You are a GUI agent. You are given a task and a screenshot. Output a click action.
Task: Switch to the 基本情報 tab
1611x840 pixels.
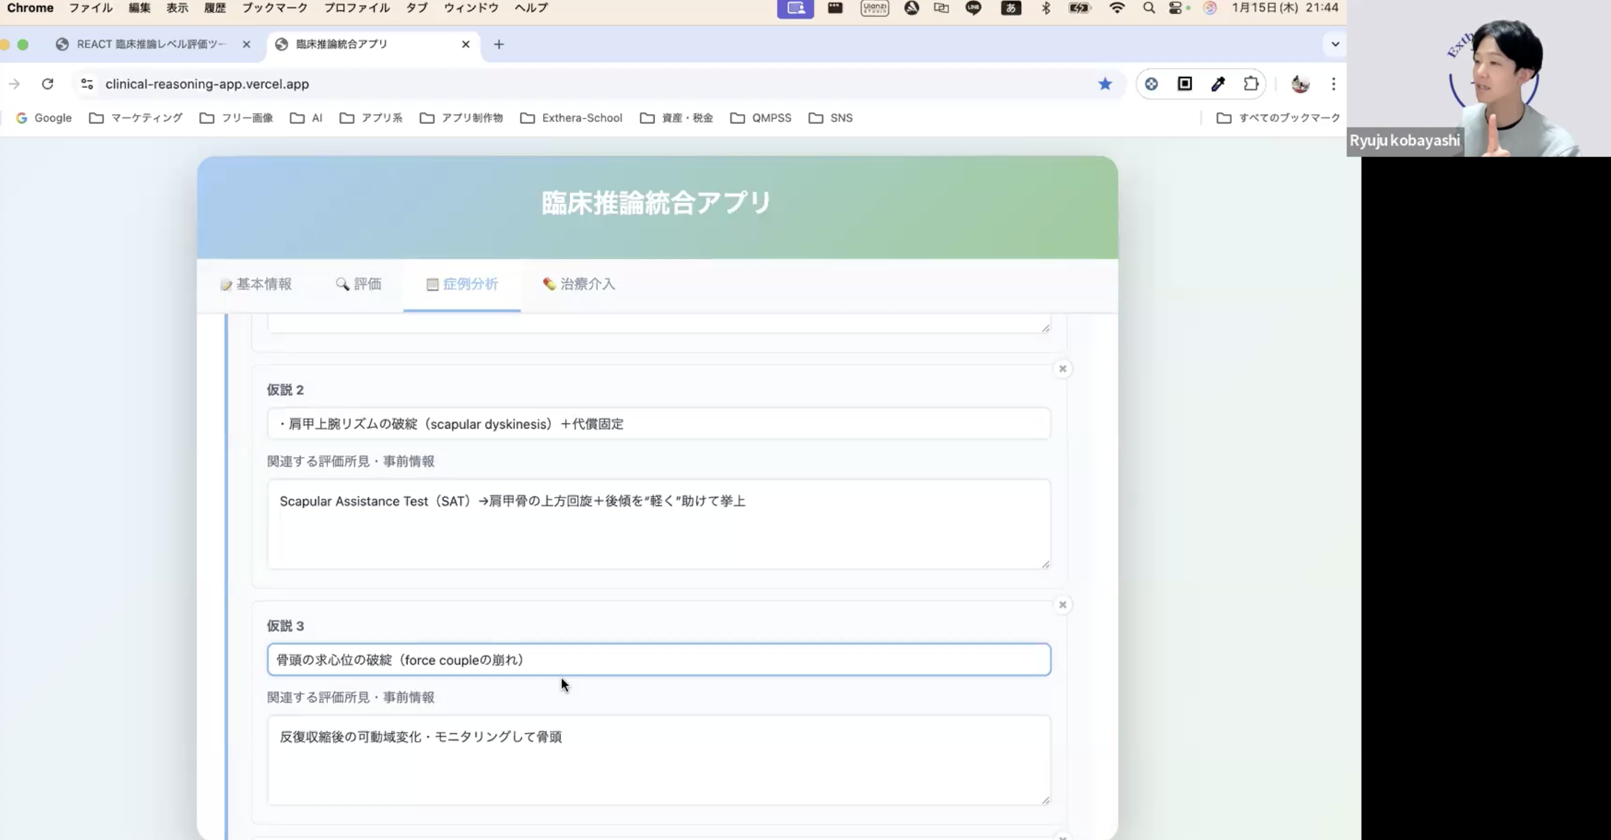click(256, 284)
